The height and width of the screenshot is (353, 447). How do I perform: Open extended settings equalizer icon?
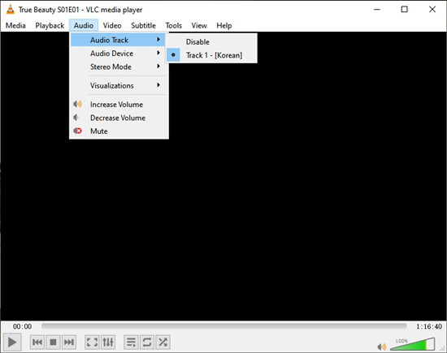click(108, 342)
